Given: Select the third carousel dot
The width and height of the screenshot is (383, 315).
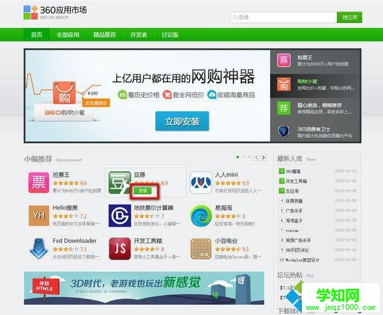Looking at the screenshot, I should (250, 157).
